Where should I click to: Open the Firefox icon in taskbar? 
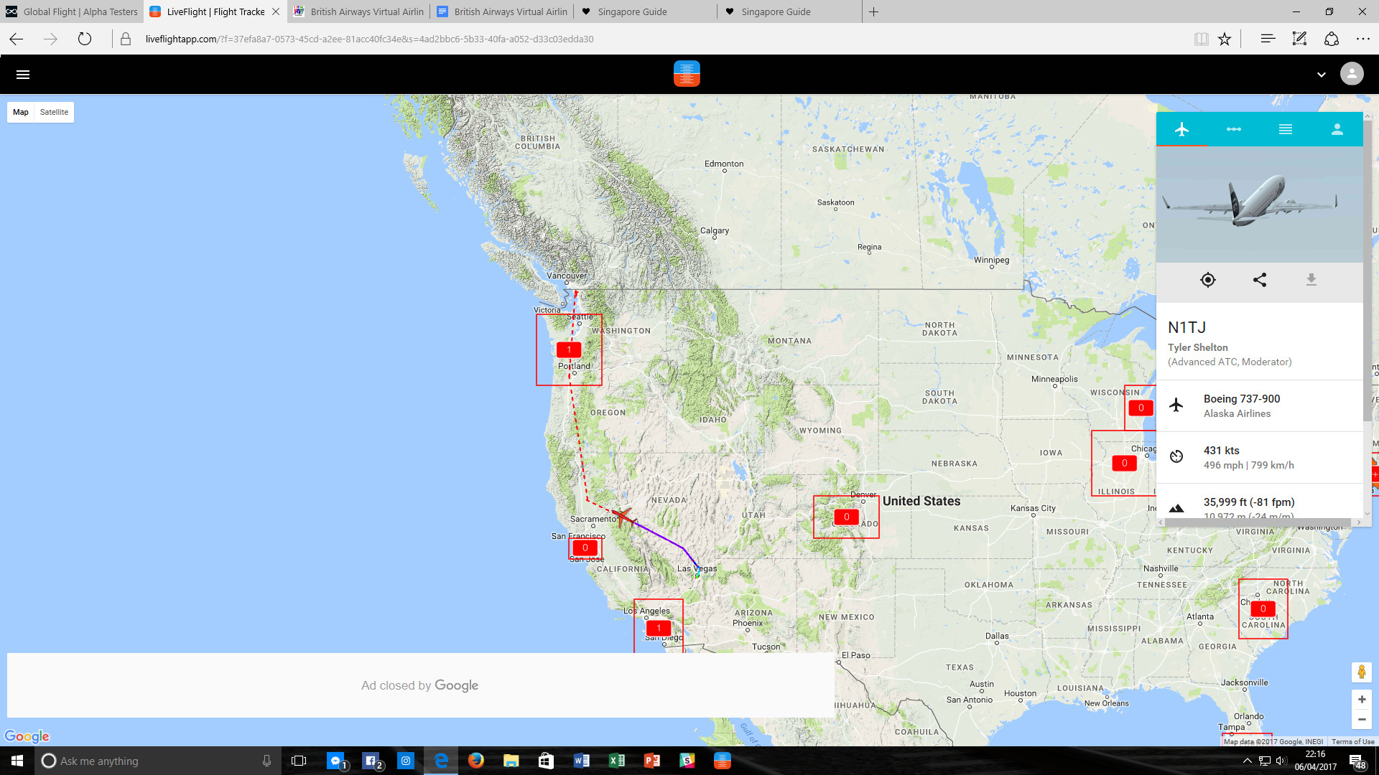pyautogui.click(x=475, y=761)
